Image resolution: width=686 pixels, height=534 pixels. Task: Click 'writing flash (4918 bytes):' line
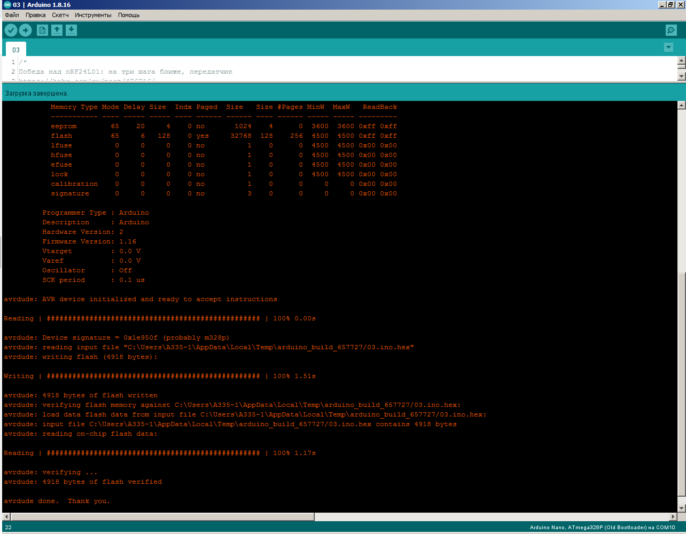[x=81, y=357]
